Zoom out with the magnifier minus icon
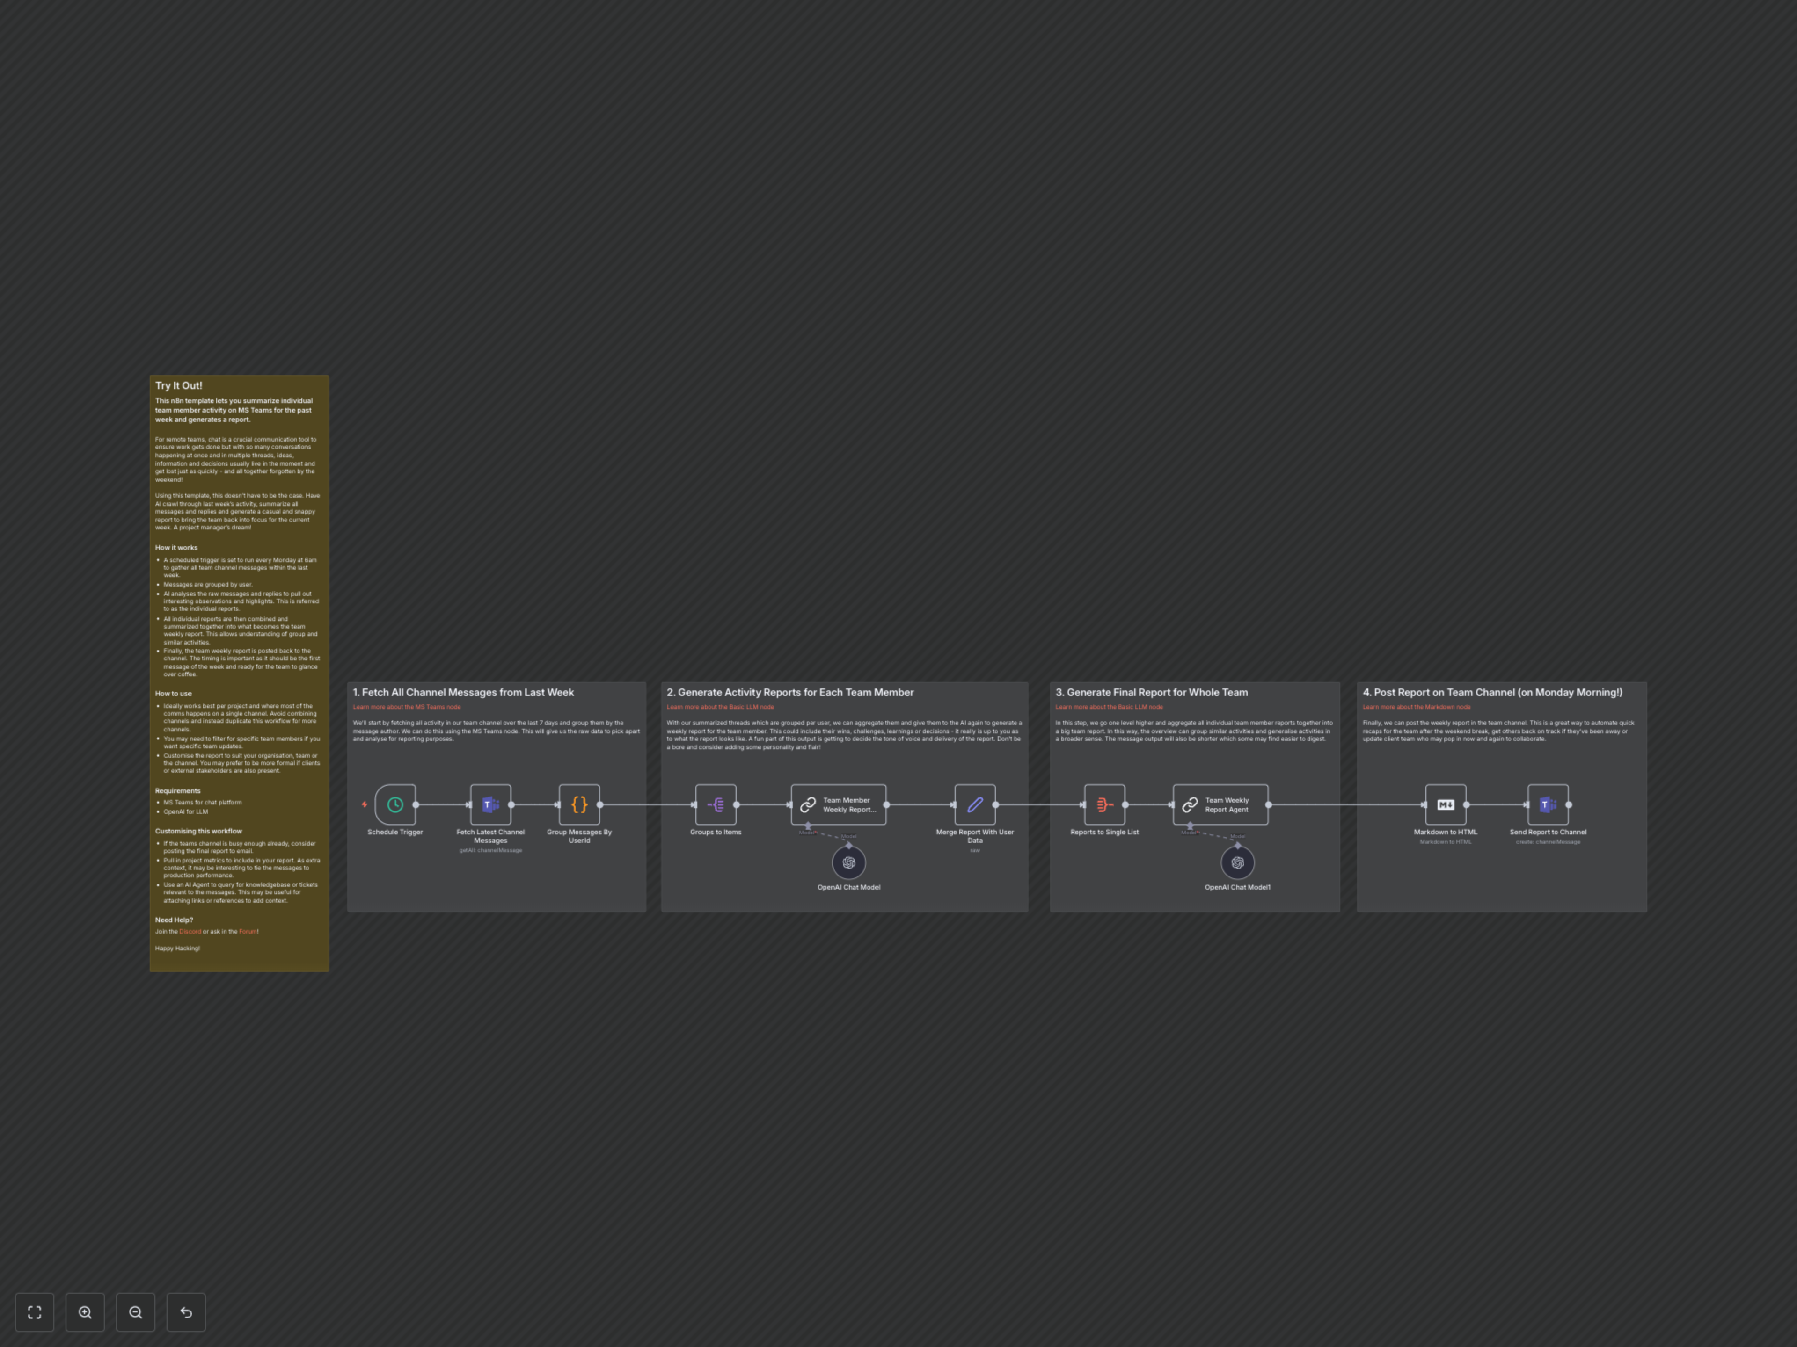Screen dimensions: 1797x1347 [x=136, y=1312]
